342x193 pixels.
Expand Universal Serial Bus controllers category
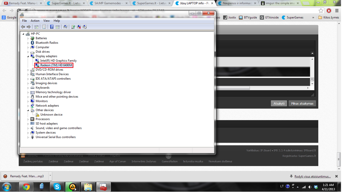click(28, 137)
